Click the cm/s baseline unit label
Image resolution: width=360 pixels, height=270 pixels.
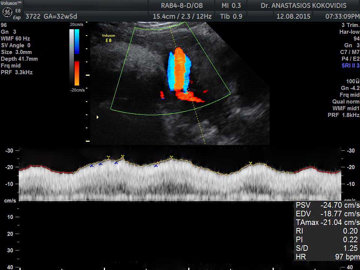(10, 201)
